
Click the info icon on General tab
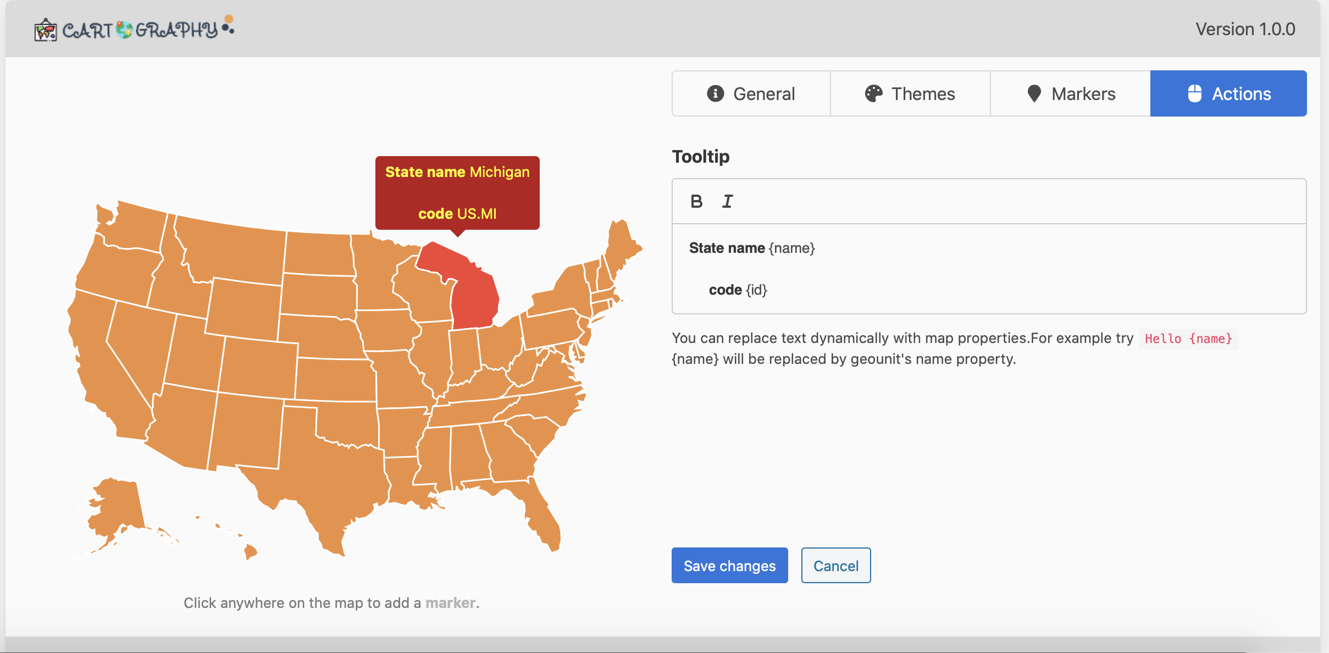(x=715, y=93)
